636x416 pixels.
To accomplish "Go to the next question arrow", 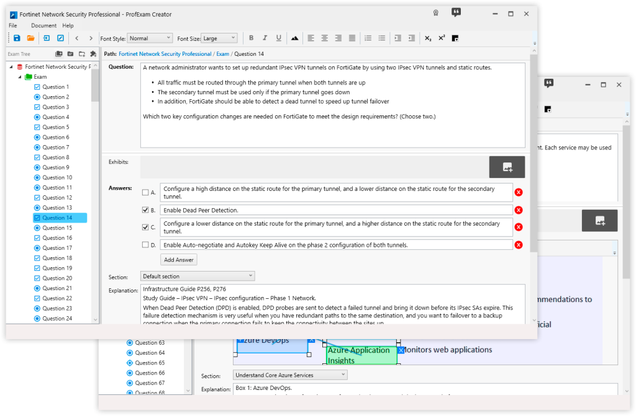I will 91,38.
